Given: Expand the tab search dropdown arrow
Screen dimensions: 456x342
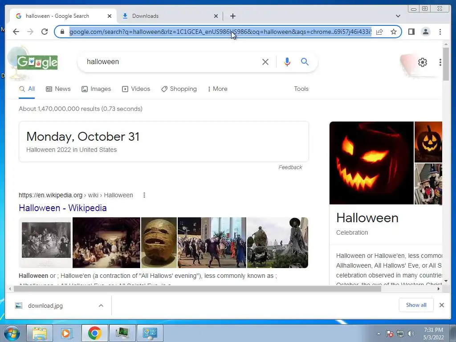Looking at the screenshot, I should pos(398,16).
